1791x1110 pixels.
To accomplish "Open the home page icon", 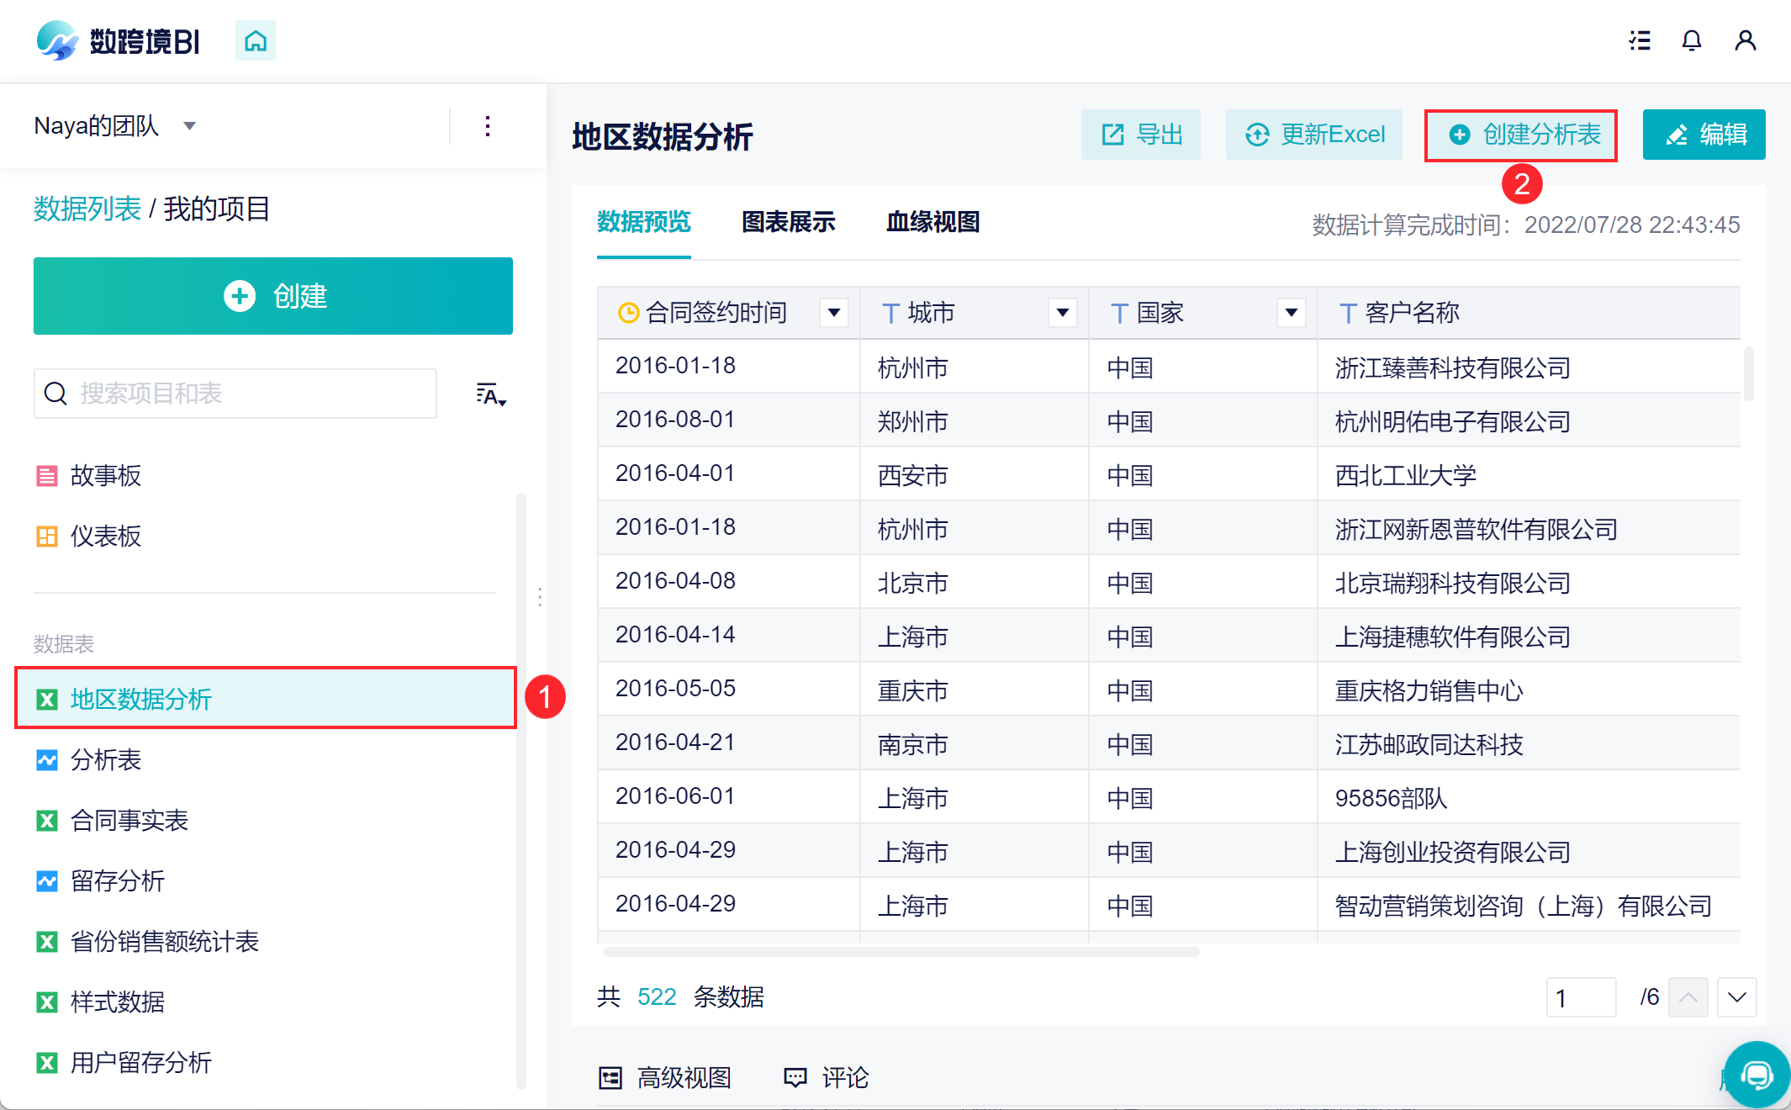I will pyautogui.click(x=256, y=40).
